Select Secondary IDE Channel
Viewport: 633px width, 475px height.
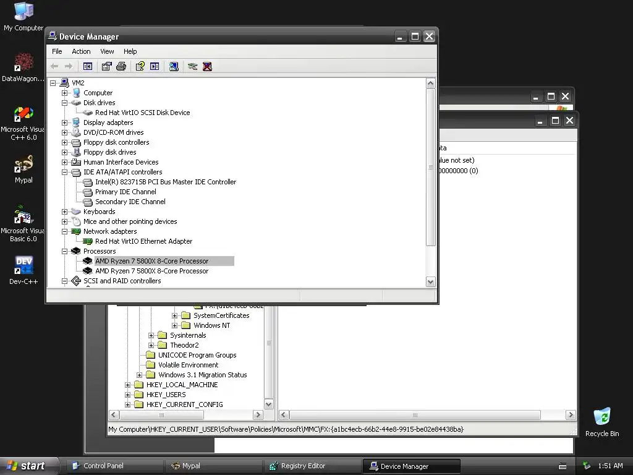tap(130, 202)
